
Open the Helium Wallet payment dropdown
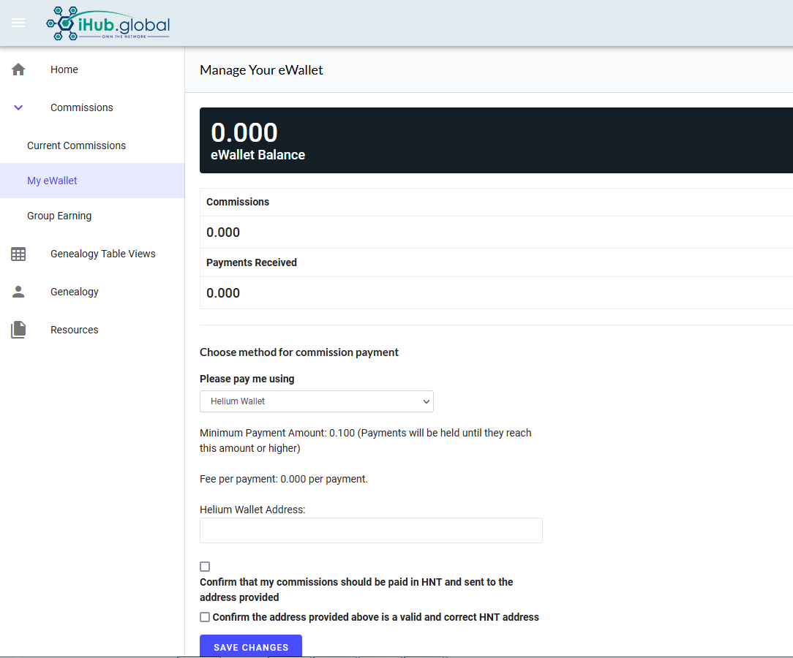[x=317, y=401]
